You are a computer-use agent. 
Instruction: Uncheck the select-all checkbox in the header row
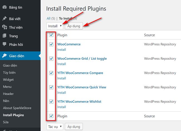pos(51,35)
